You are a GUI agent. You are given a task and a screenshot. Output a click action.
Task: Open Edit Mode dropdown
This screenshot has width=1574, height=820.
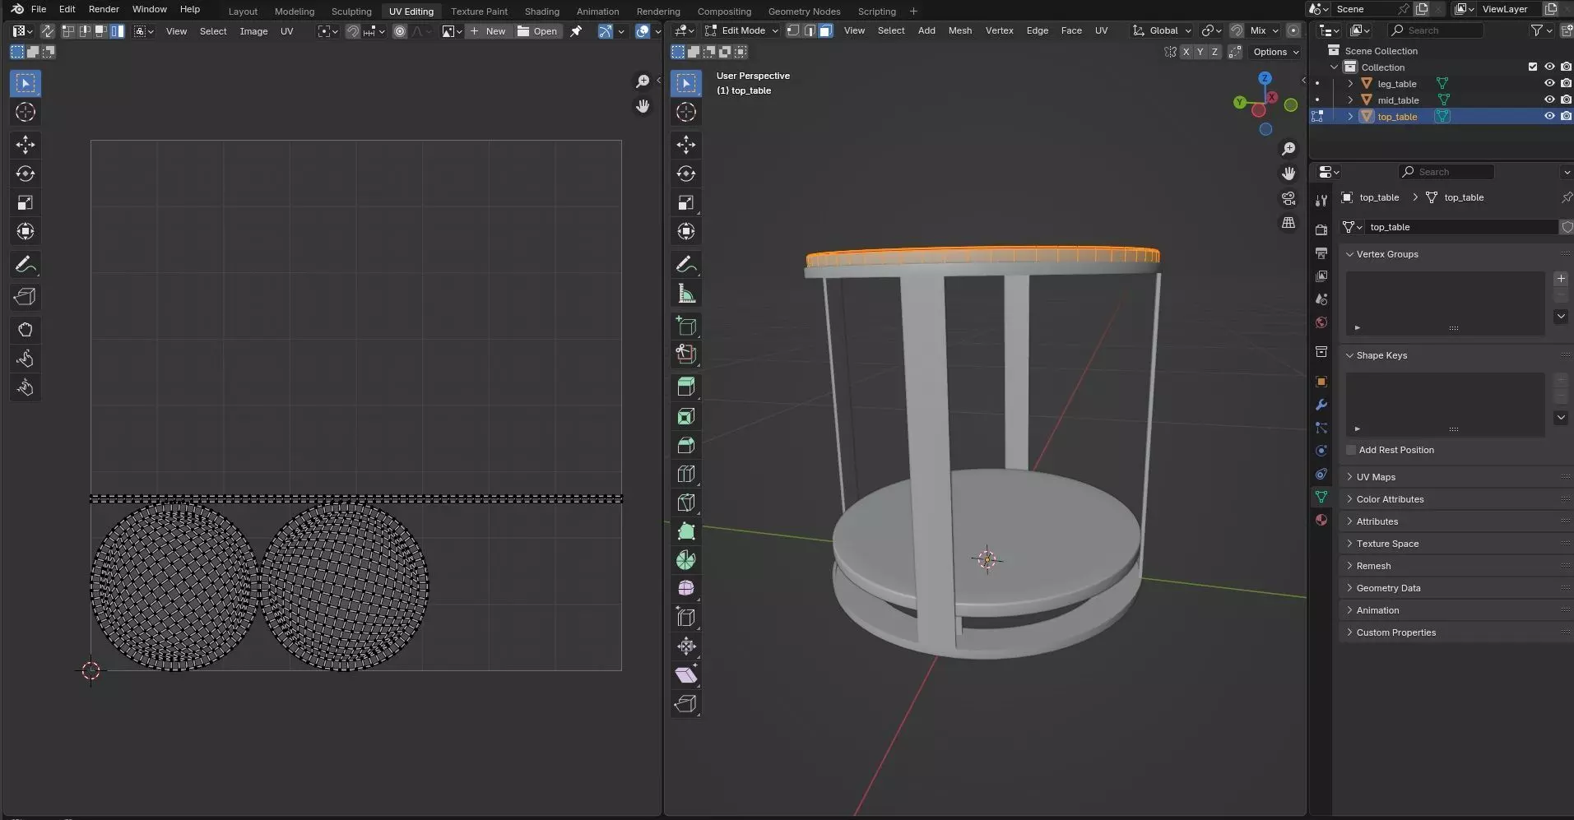[741, 30]
